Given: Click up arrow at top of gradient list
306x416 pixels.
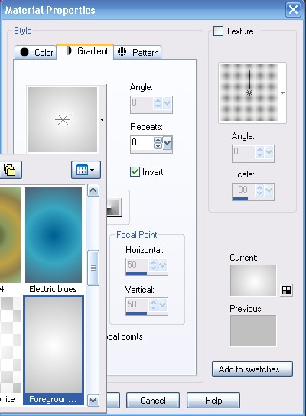Looking at the screenshot, I should [x=93, y=190].
